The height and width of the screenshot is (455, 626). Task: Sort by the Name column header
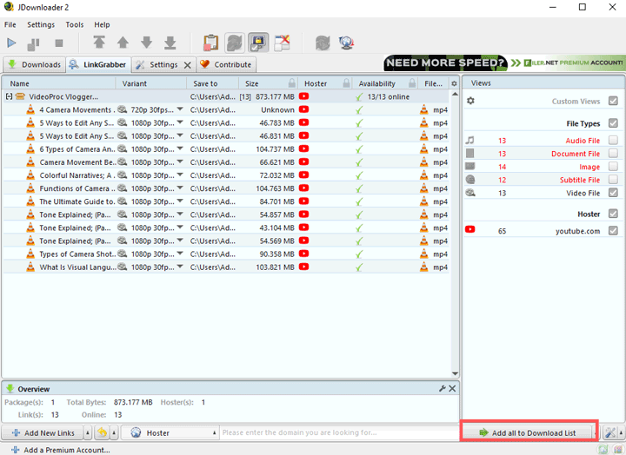[x=59, y=83]
